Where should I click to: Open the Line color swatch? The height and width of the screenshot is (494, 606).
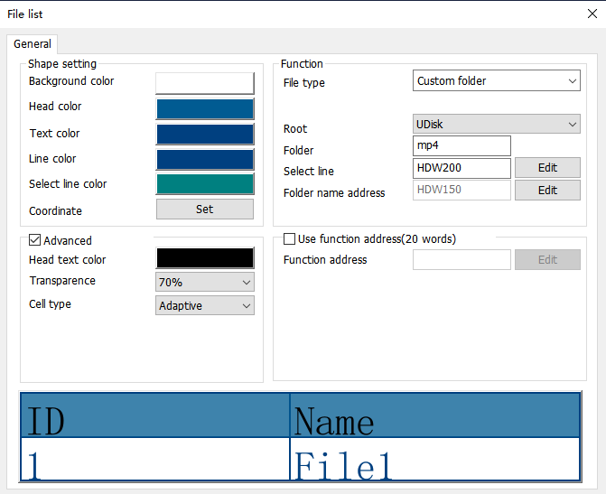pyautogui.click(x=205, y=159)
